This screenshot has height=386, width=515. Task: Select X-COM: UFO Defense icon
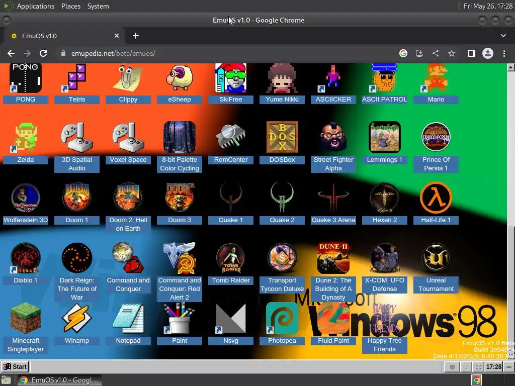pyautogui.click(x=384, y=258)
